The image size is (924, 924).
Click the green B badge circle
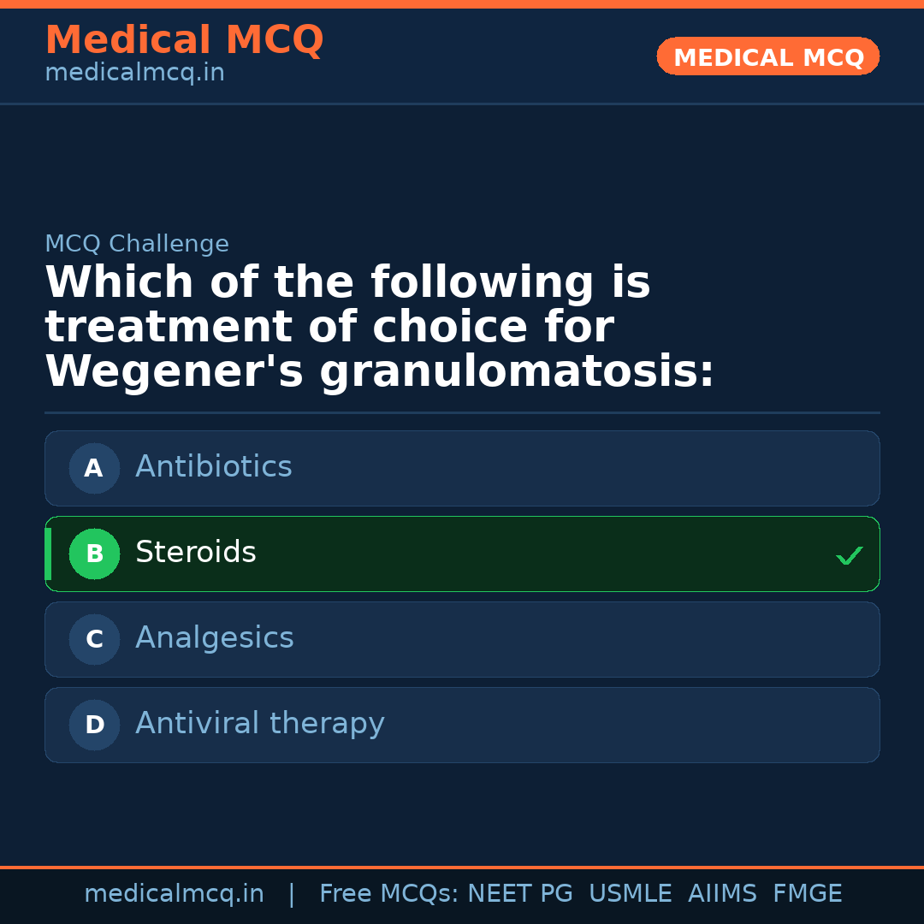coord(94,554)
